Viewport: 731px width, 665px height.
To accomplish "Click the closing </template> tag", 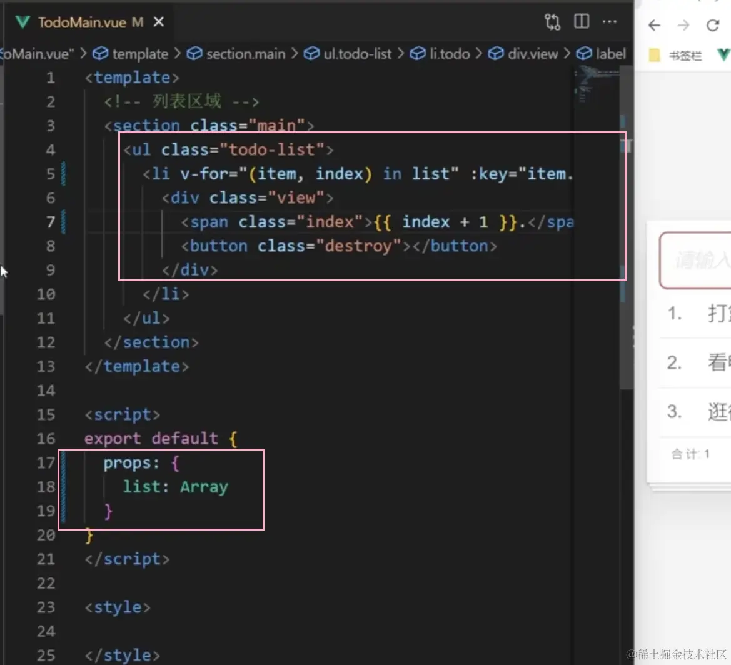I will [137, 367].
